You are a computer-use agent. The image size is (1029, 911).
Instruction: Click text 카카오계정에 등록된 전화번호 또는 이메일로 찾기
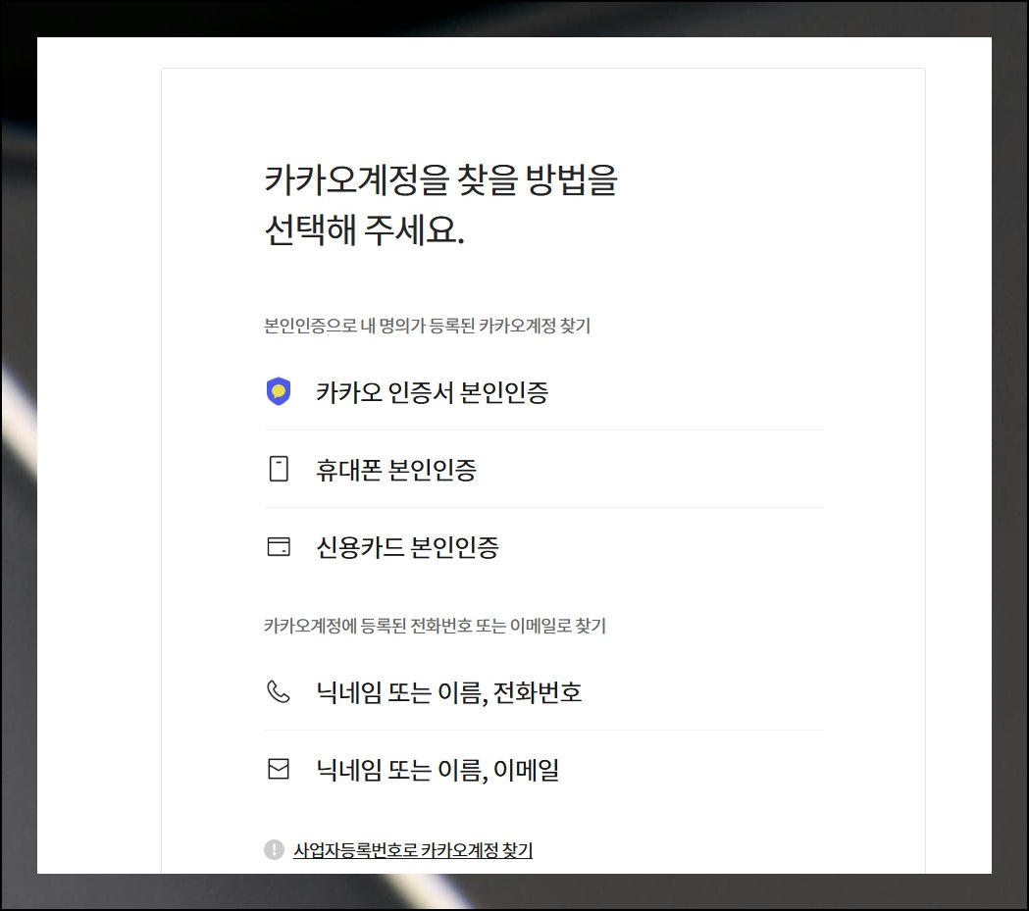click(435, 626)
